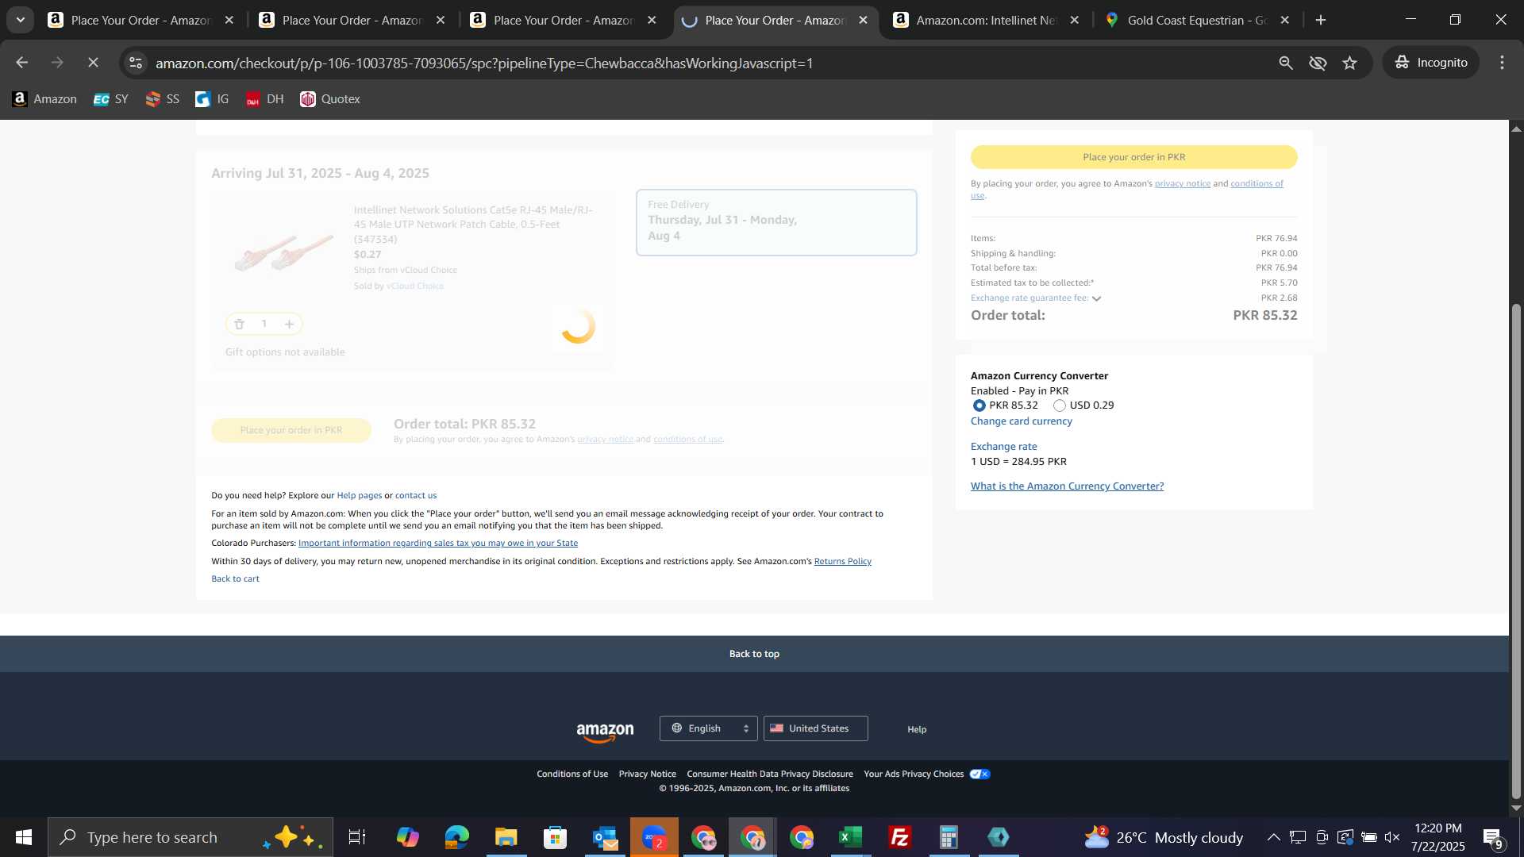The height and width of the screenshot is (857, 1524).
Task: Select PKR 85.32 payment currency
Action: point(979,405)
